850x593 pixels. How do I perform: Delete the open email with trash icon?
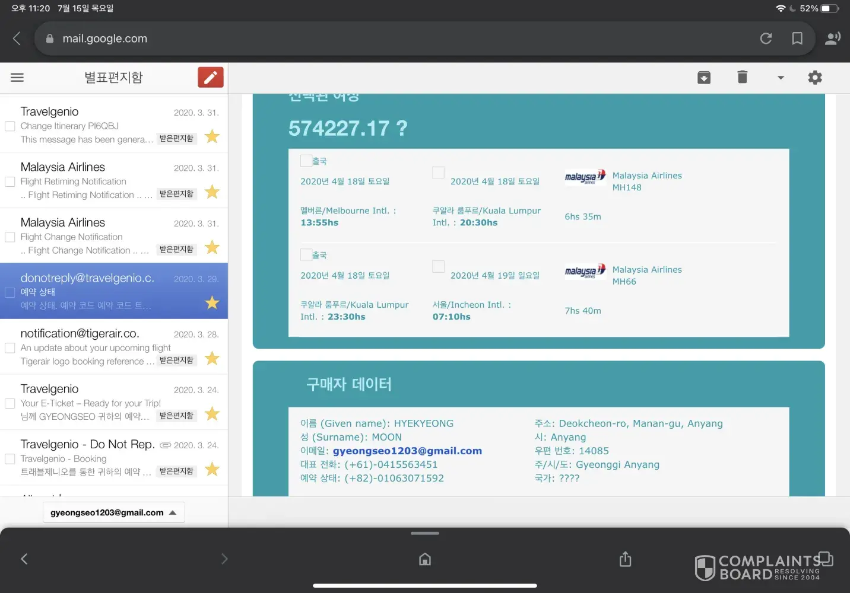(x=742, y=77)
